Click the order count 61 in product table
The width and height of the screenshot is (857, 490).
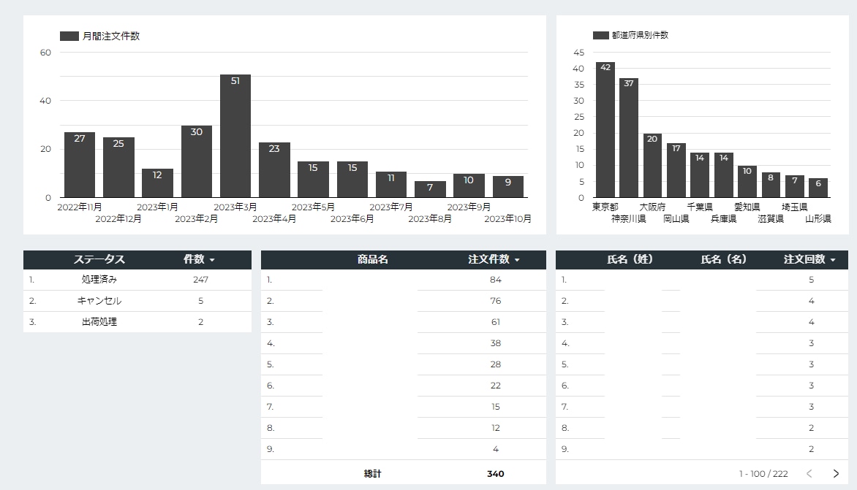[x=496, y=322]
